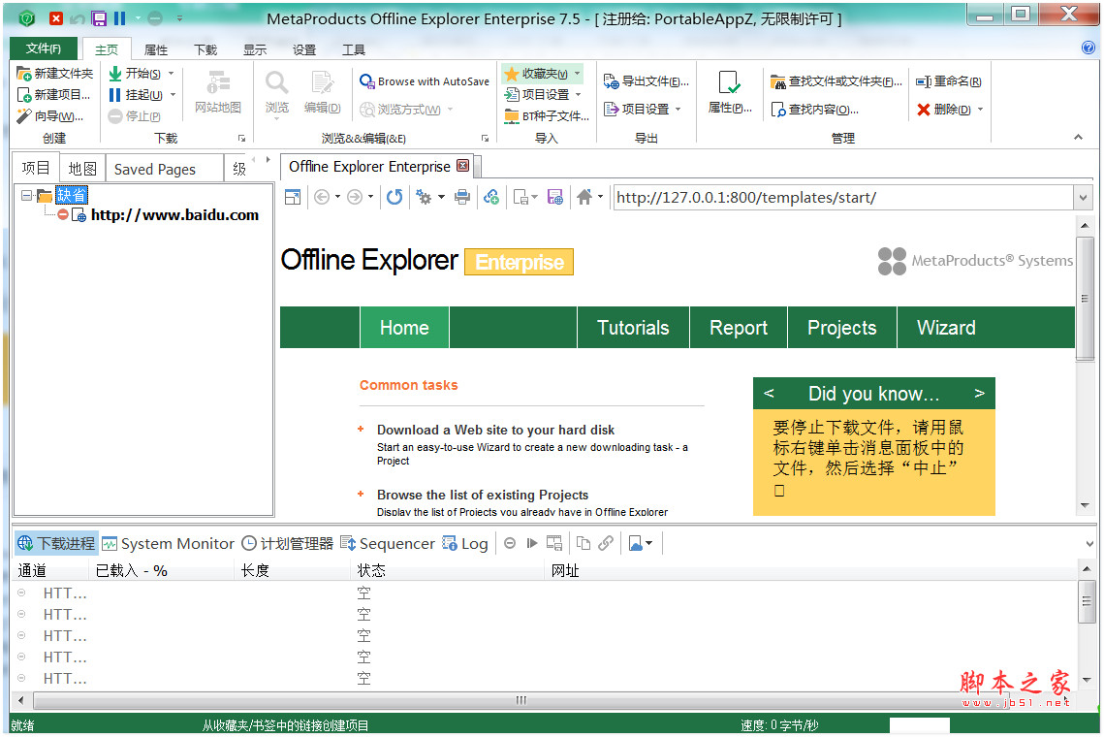Click the Tutorials link on the page

tap(633, 328)
